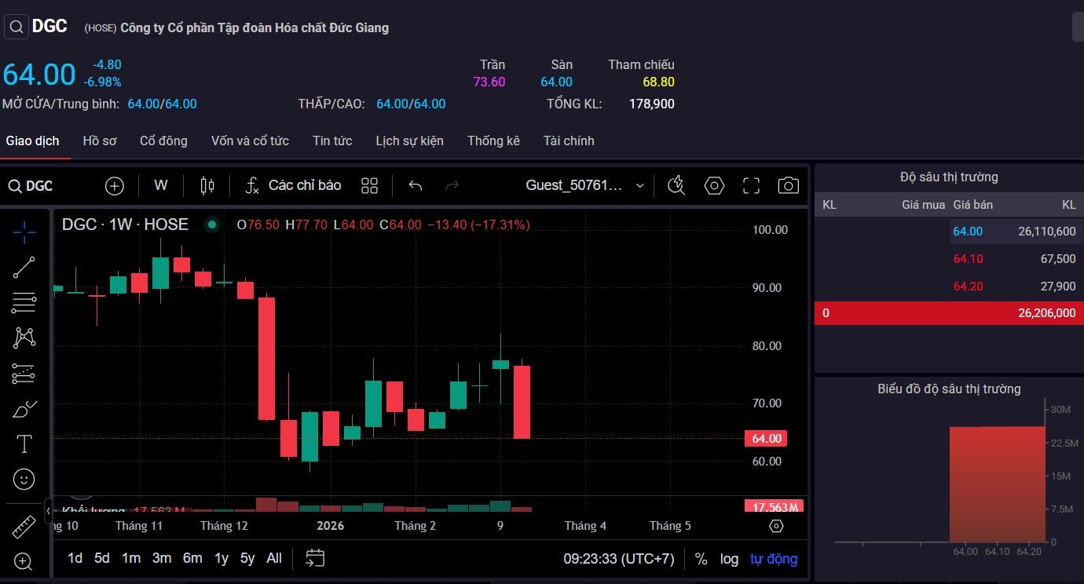Viewport: 1084px width, 584px height.
Task: Open the Cổ đông tab
Action: [163, 141]
